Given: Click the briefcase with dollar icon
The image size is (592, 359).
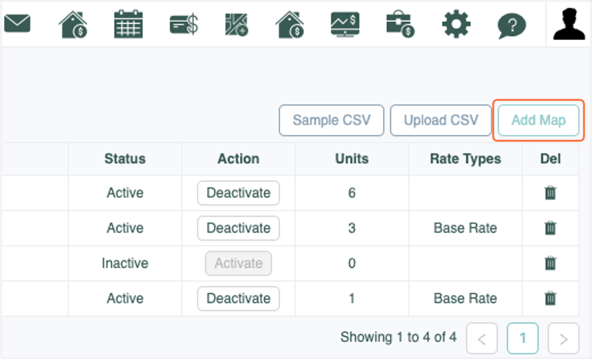Looking at the screenshot, I should tap(400, 24).
